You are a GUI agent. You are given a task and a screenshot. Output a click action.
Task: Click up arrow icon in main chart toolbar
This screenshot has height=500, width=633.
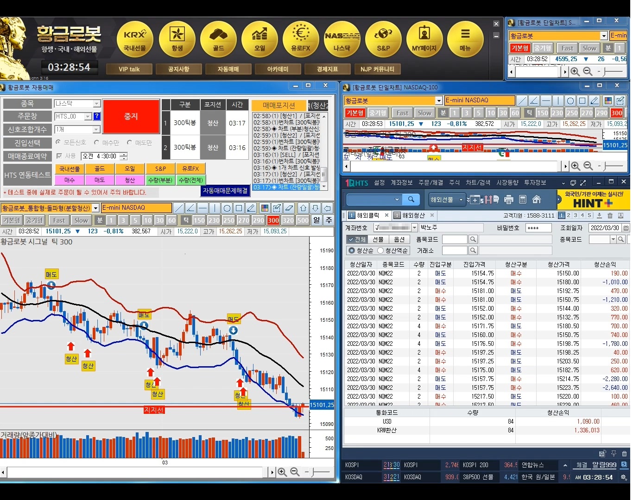(303, 208)
